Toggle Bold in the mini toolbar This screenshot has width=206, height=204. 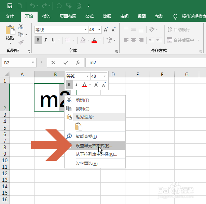point(69,85)
